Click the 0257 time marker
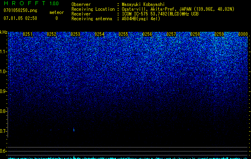Viewport: 251px width, 159px height. tap(171, 34)
